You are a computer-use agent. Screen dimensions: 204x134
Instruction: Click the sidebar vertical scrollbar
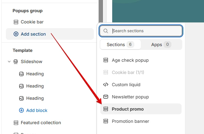[101, 12]
